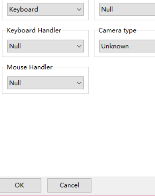Click the gray button bar beside Cancel

[123, 186]
